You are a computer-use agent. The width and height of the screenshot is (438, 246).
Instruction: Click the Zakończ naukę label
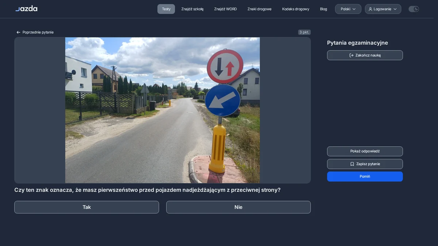click(x=368, y=55)
